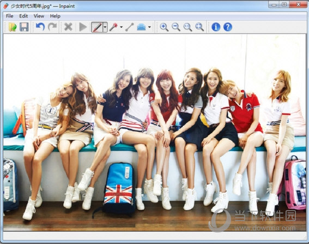This screenshot has width=309, height=244.
Task: Open the blue info about icon
Action: point(216,27)
